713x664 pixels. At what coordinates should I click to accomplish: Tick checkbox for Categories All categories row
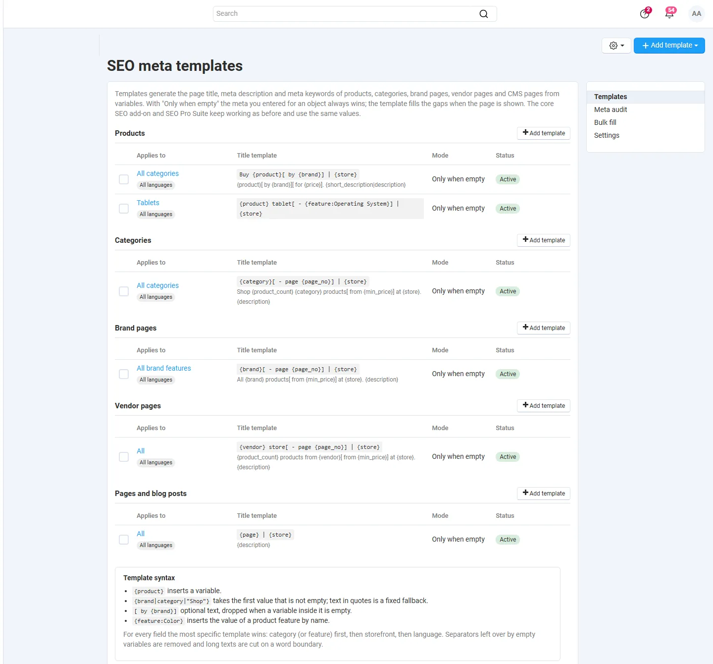pos(124,291)
